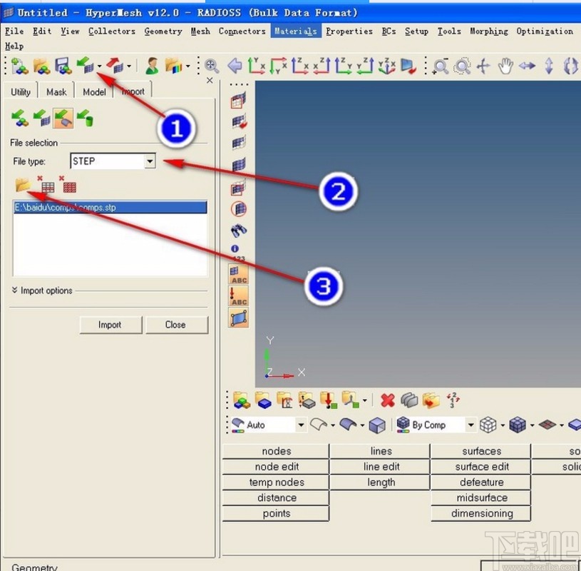Image resolution: width=581 pixels, height=571 pixels.
Task: Select the highlighted Import Geometry icon
Action: click(63, 118)
